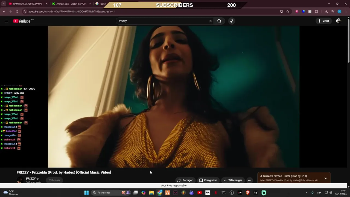Click the tray microphone icon

pyautogui.click(x=313, y=193)
